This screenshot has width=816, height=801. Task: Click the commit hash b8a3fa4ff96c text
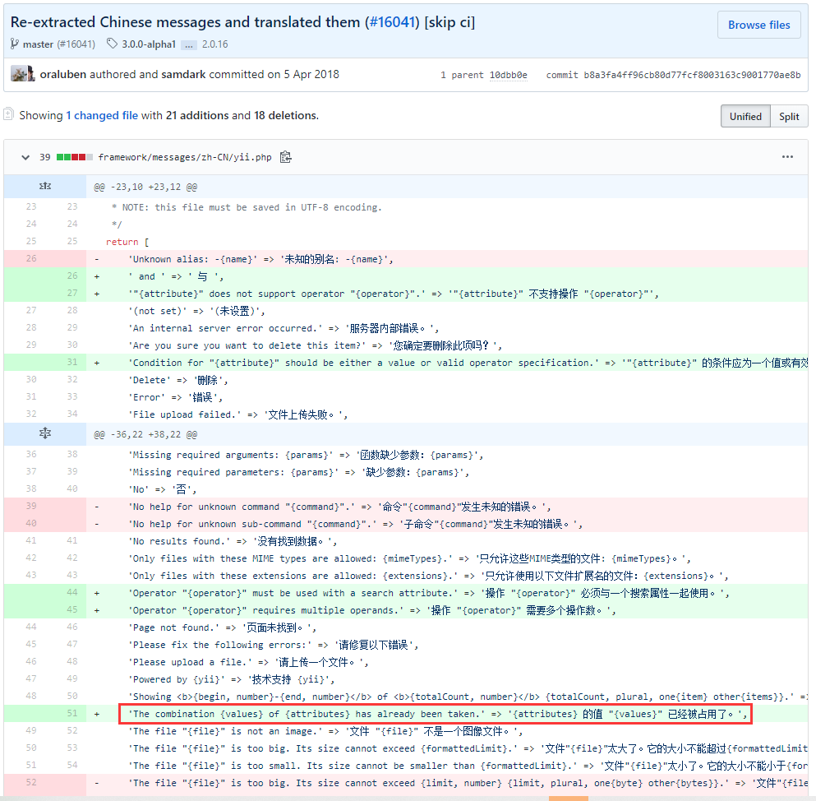pyautogui.click(x=692, y=75)
